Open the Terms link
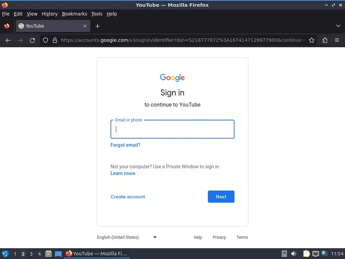 (242, 237)
